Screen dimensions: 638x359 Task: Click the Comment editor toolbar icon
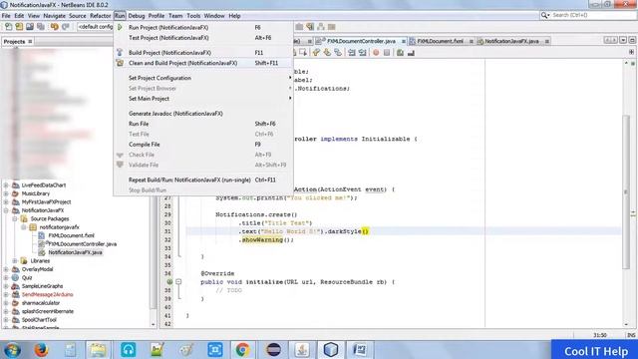[x=400, y=53]
